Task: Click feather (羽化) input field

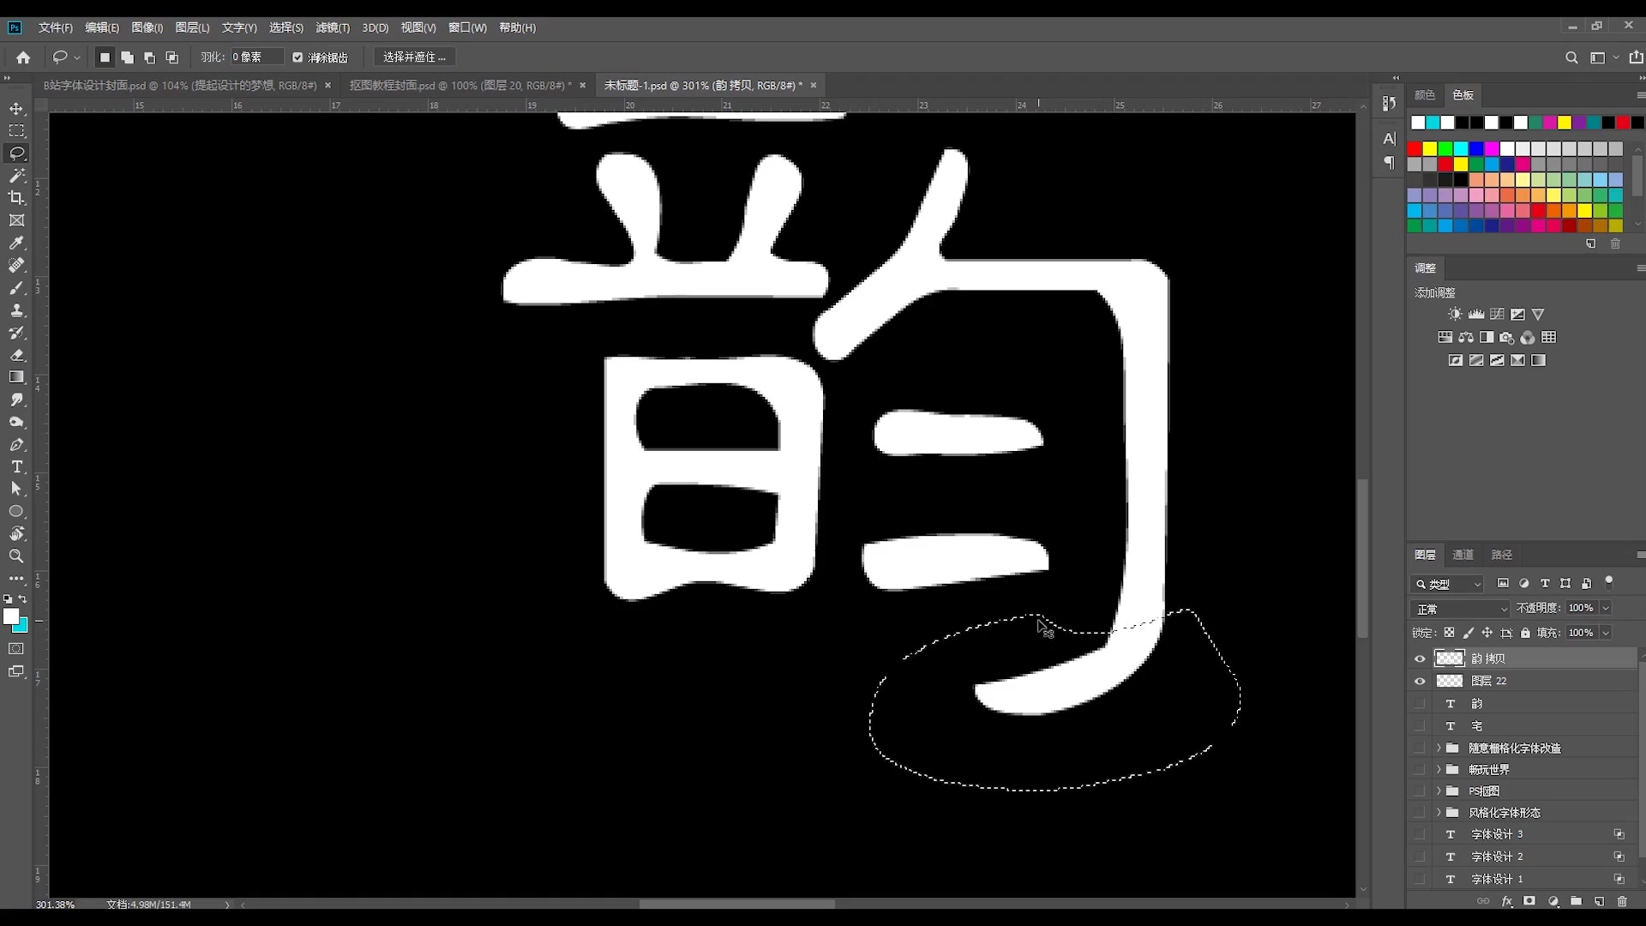Action: pyautogui.click(x=256, y=57)
